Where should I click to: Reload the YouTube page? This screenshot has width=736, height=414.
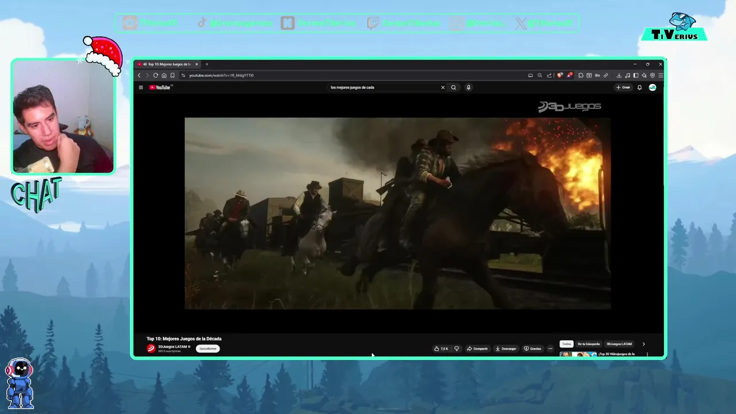(x=155, y=75)
